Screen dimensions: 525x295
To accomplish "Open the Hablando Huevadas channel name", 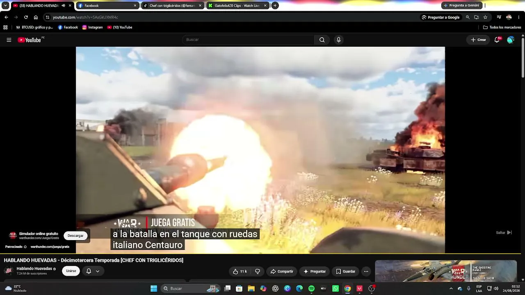I will coord(34,269).
